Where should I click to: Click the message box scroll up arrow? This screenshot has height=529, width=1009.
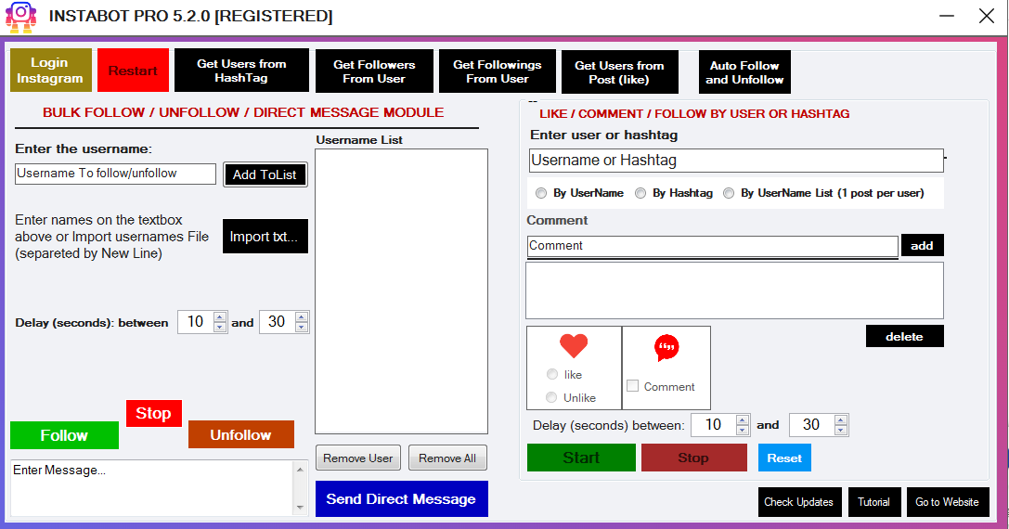tap(300, 470)
